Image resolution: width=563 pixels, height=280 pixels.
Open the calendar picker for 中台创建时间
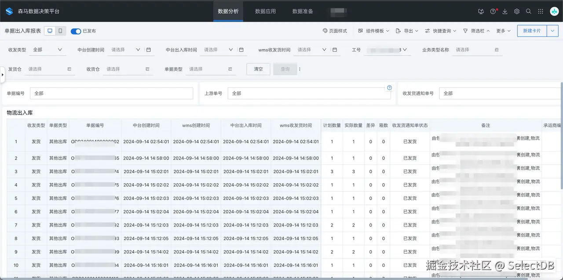click(x=149, y=50)
